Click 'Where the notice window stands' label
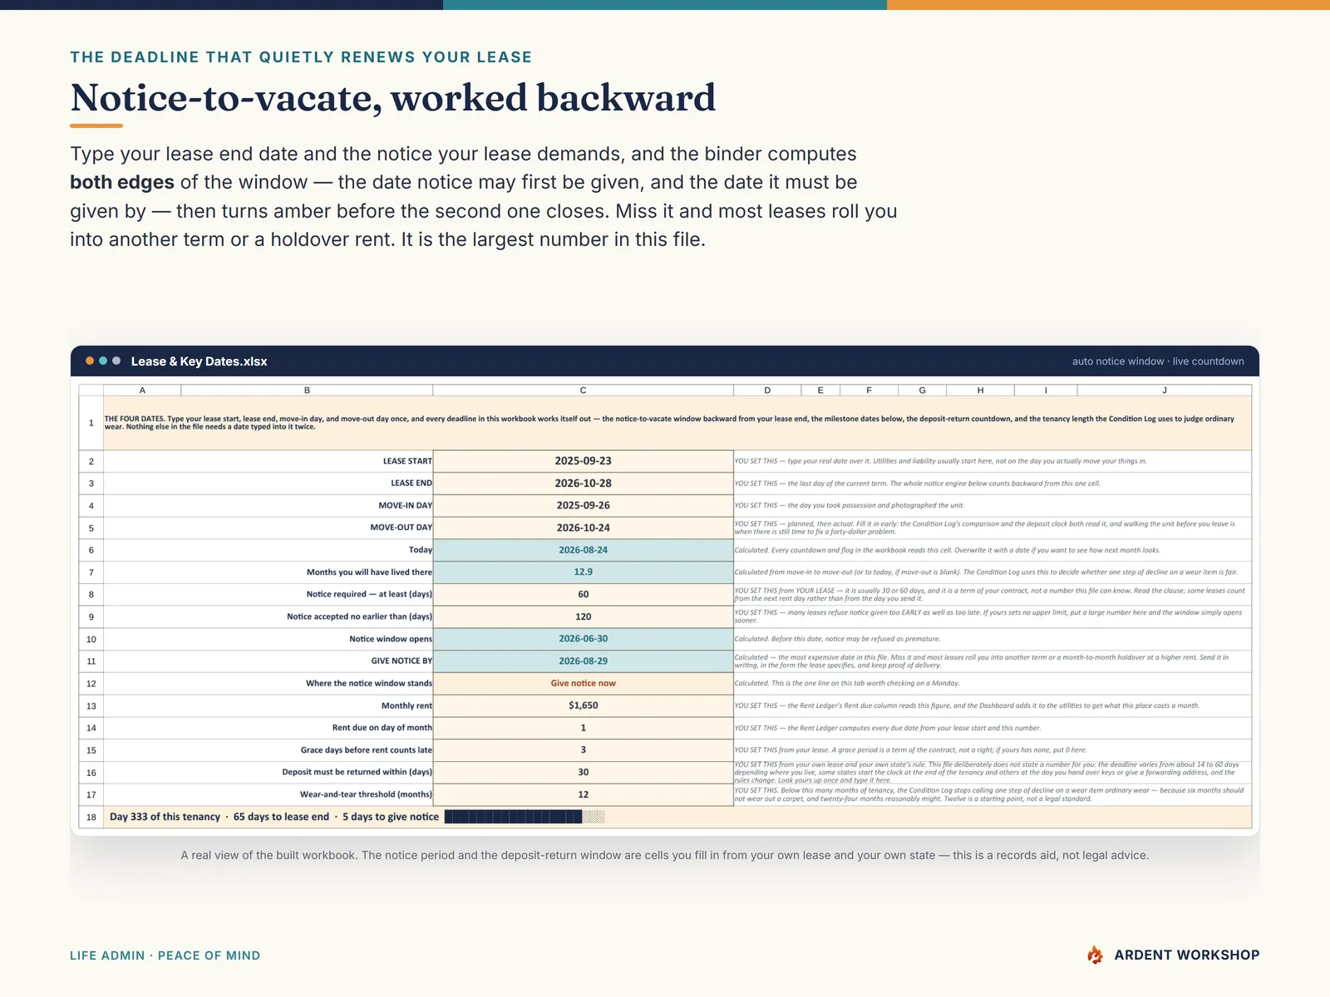The width and height of the screenshot is (1330, 997). tap(369, 684)
